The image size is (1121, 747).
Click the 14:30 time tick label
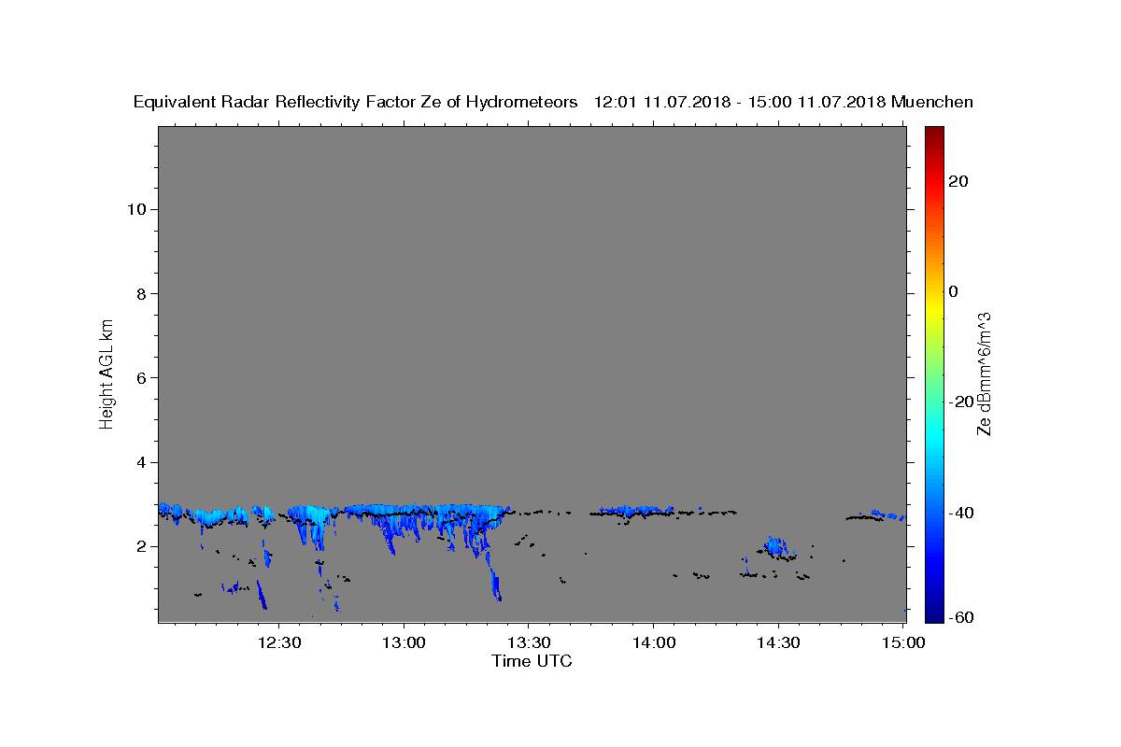(x=777, y=642)
